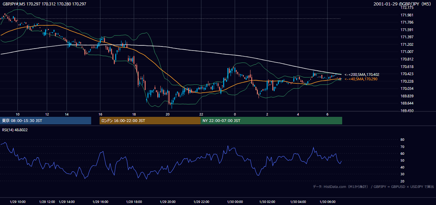Click RSI scale label 60
436x205 pixels.
coord(402,153)
